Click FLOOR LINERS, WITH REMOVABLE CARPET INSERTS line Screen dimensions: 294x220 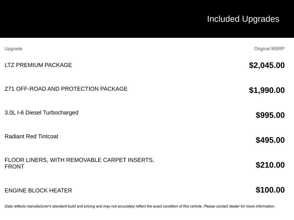tap(79, 160)
